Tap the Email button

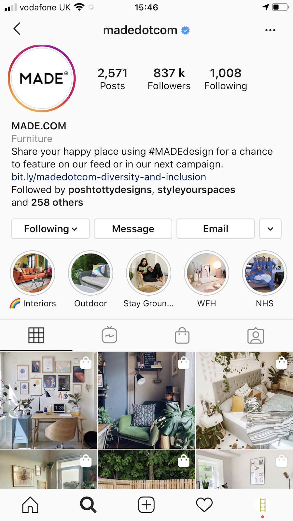point(216,229)
